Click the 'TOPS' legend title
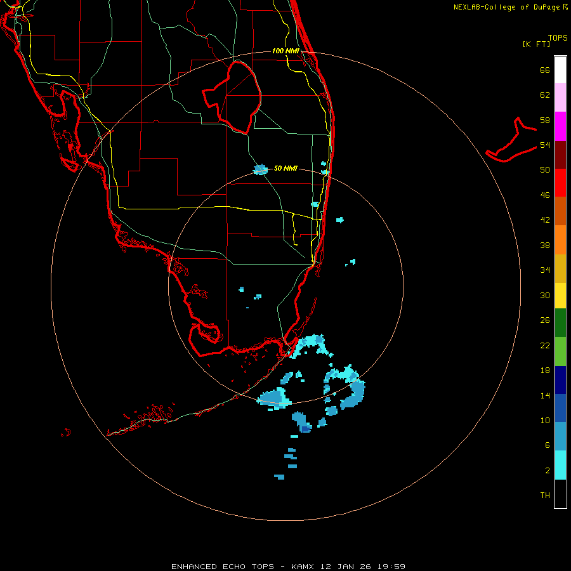This screenshot has width=571, height=571. point(558,37)
